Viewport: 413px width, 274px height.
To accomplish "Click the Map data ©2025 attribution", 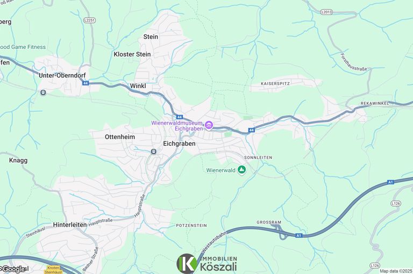I will click(x=396, y=271).
